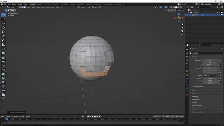Toggle X mirror in the viewport header
224x126 pixels.
tap(168, 10)
